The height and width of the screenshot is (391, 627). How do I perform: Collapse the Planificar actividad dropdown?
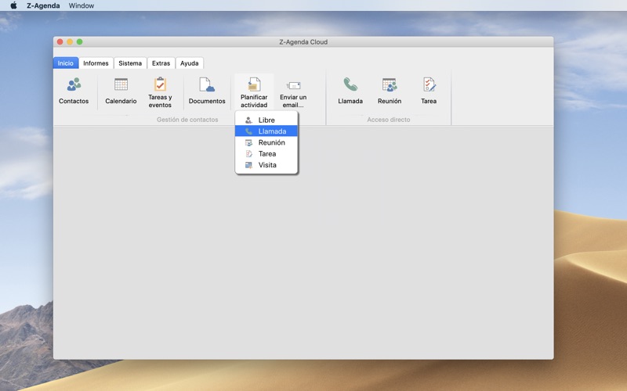pyautogui.click(x=254, y=92)
